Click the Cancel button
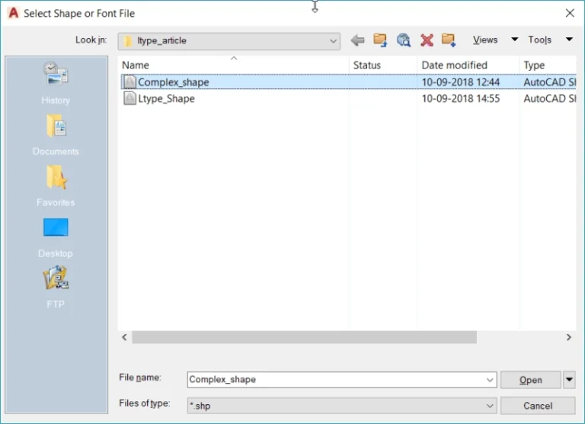This screenshot has height=424, width=585. 538,406
